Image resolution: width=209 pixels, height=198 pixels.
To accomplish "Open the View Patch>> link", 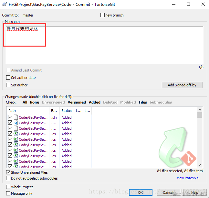I will pyautogui.click(x=188, y=178).
